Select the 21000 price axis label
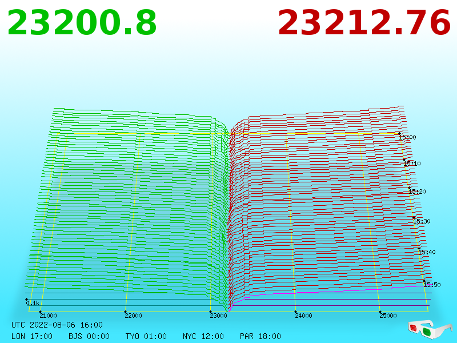This screenshot has height=343, width=457. [x=48, y=316]
